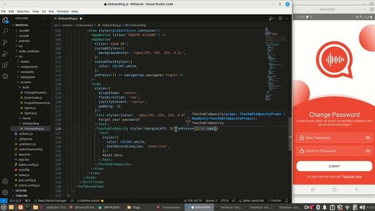Open the Run and Debug view
375x211 pixels.
click(x=5, y=53)
